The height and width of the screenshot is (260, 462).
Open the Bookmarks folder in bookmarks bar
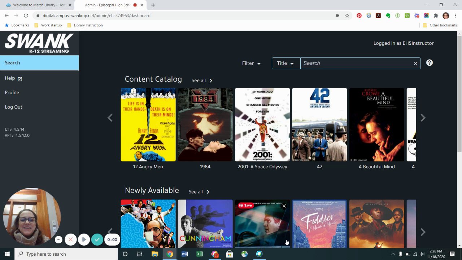17,25
